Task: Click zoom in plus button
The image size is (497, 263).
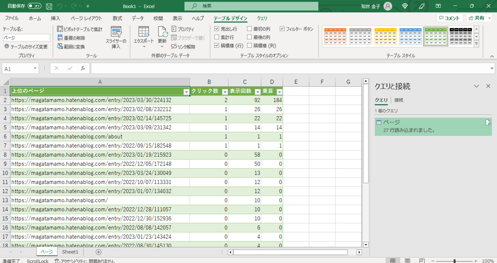Action: [475, 261]
